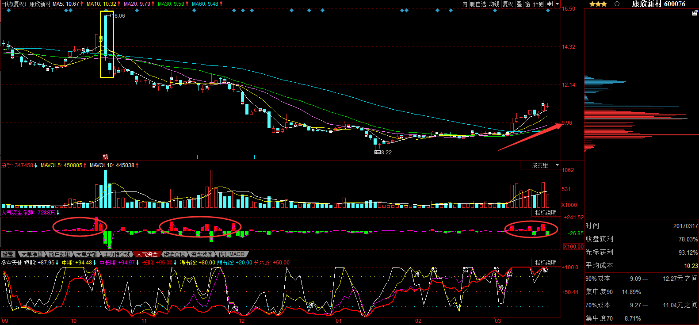Click the 删自选 remove from watchlist button
The height and width of the screenshot is (325, 699).
click(x=478, y=4)
